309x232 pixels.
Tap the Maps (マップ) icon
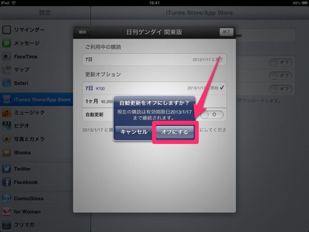point(6,70)
